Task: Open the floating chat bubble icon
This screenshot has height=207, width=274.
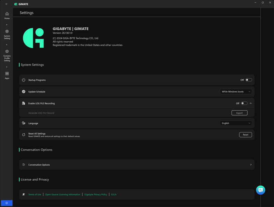Action: click(261, 190)
